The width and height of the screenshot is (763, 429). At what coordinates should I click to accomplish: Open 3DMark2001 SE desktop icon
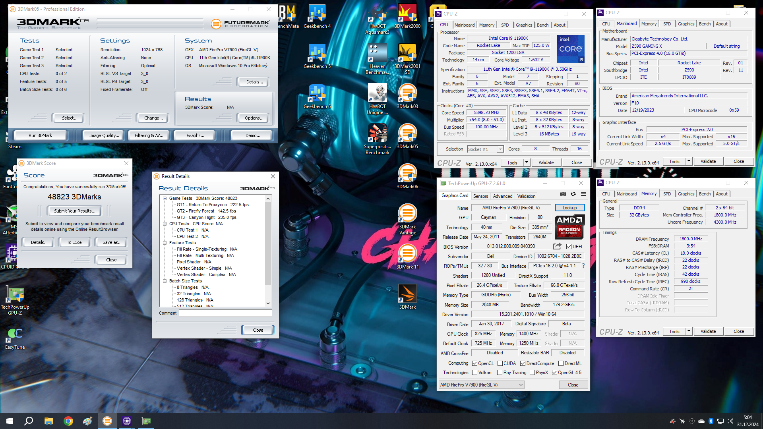[x=407, y=60]
